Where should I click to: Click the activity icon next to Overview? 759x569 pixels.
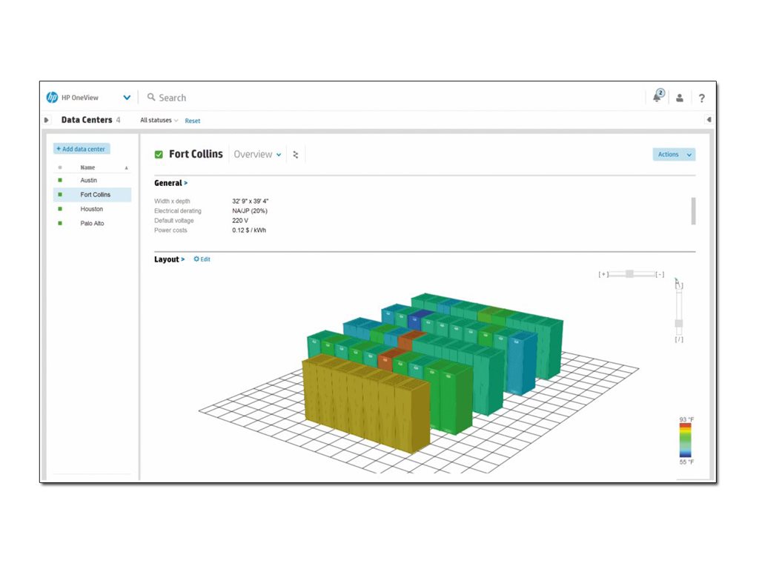295,153
